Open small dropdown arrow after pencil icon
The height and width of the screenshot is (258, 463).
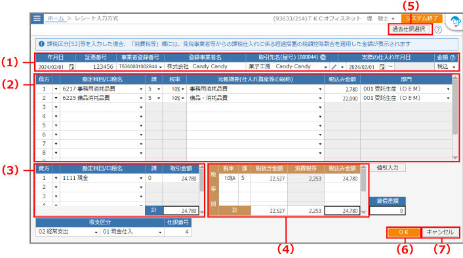tap(342, 67)
